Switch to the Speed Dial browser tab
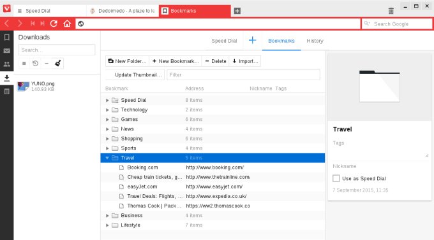 (x=50, y=11)
